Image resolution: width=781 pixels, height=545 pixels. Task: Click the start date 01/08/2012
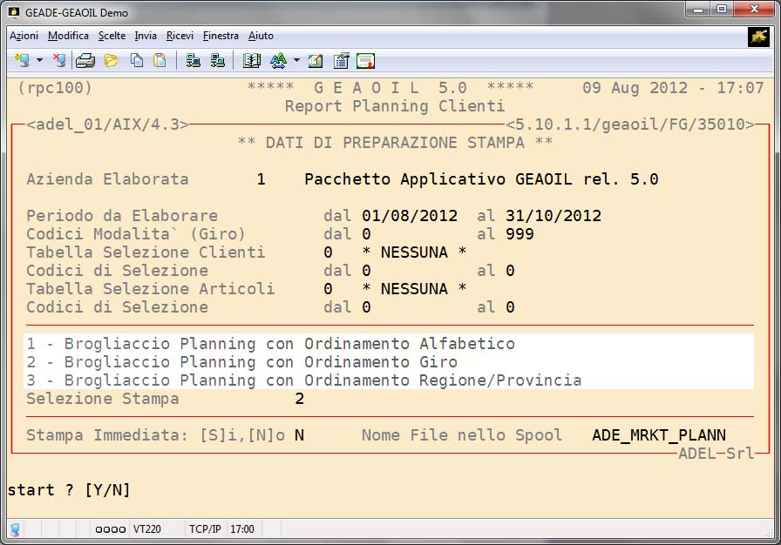[409, 216]
